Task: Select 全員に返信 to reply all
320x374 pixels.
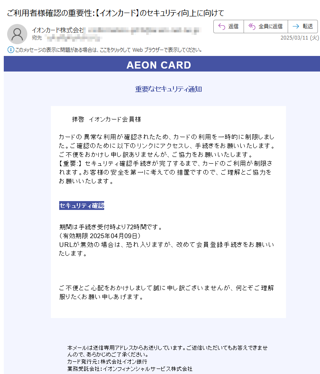Action: [x=266, y=27]
